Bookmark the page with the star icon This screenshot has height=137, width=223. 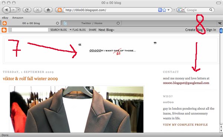[x=164, y=10]
